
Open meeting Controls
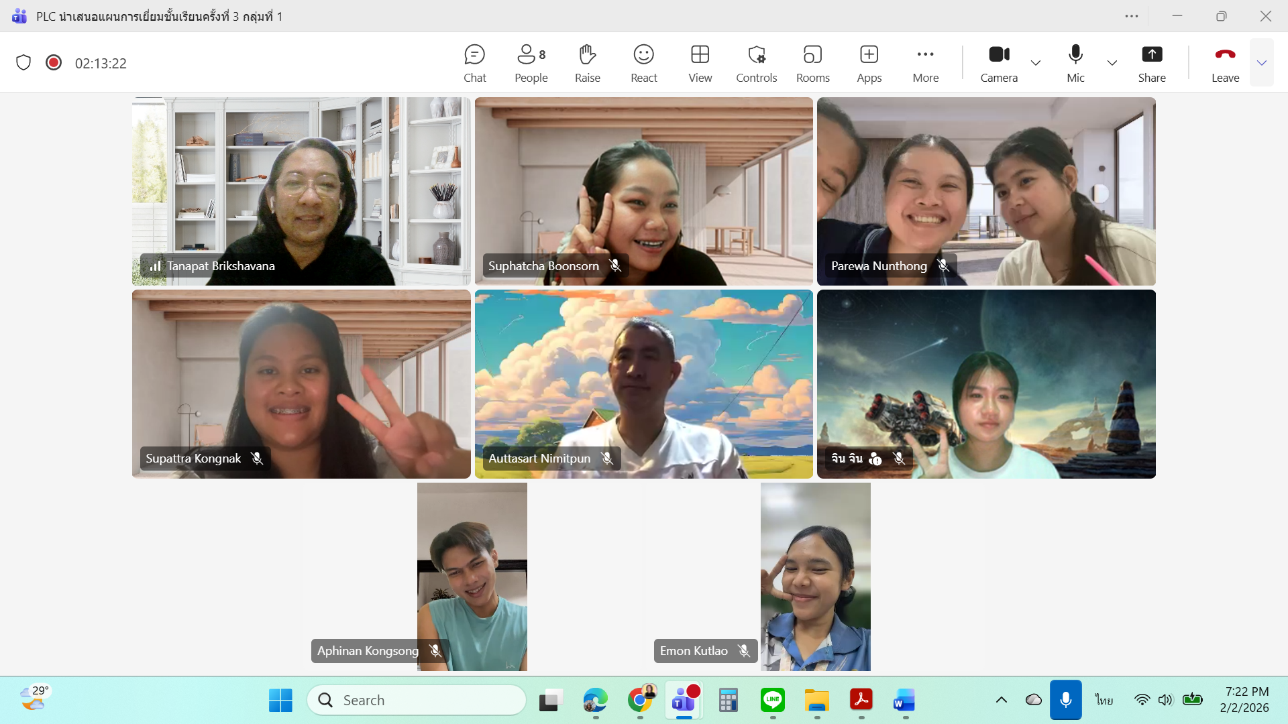click(x=756, y=63)
